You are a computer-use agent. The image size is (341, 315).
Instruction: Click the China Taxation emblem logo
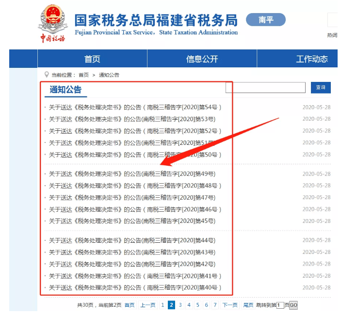(53, 23)
